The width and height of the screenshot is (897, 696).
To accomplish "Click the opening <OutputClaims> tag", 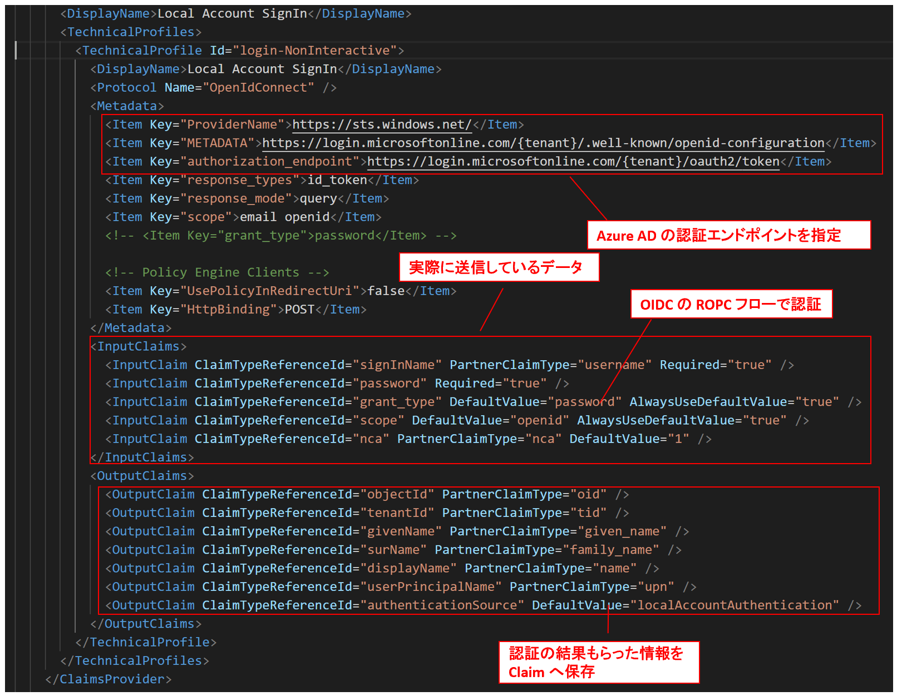I will tap(142, 476).
